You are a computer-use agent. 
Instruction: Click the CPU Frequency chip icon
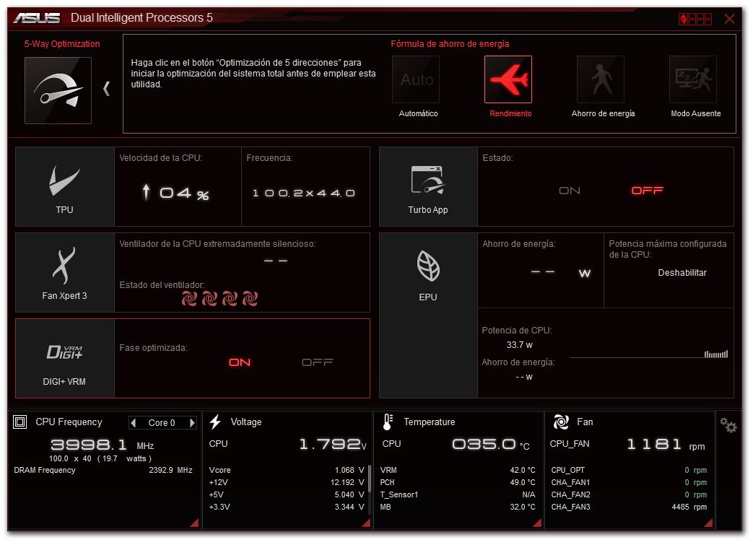pyautogui.click(x=19, y=422)
